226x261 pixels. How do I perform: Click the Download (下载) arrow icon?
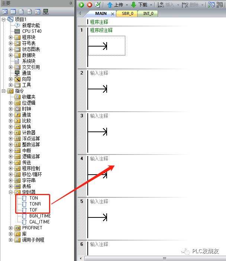133,5
